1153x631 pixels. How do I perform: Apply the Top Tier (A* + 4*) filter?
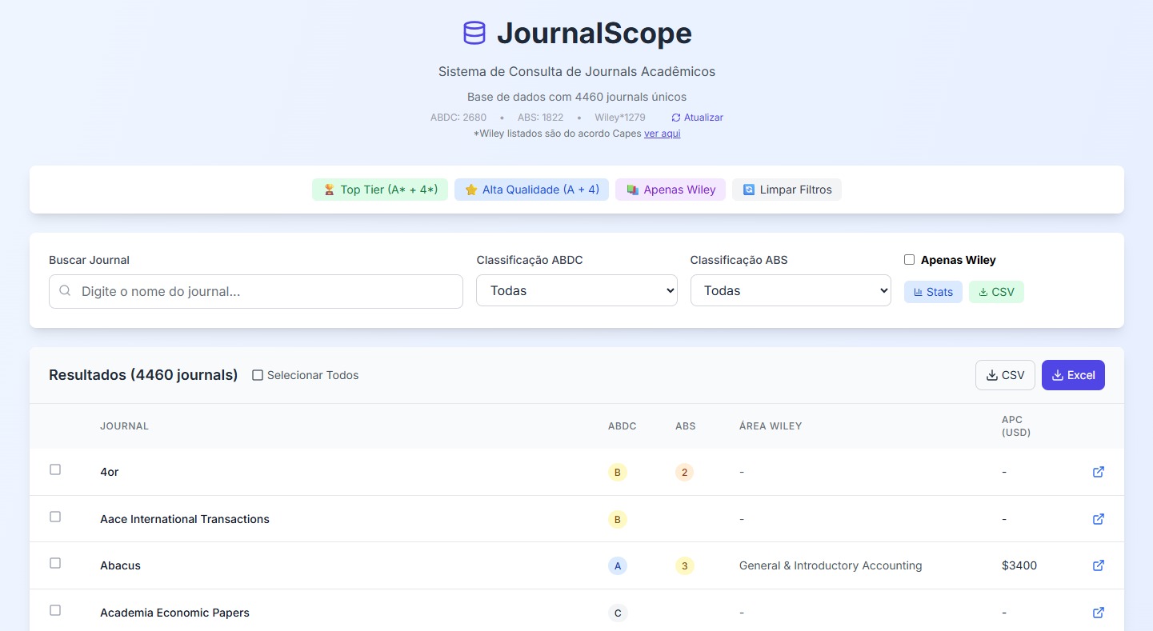(x=380, y=190)
